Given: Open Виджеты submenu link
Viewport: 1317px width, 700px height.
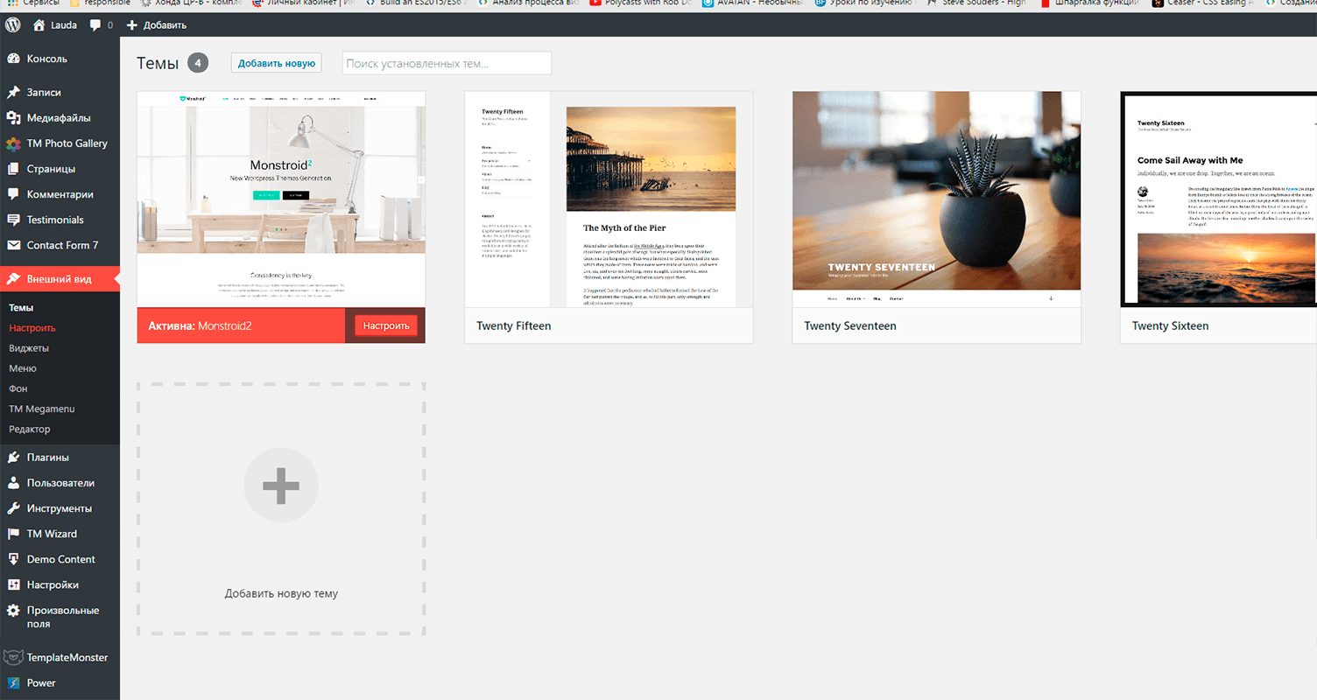Looking at the screenshot, I should [x=29, y=348].
